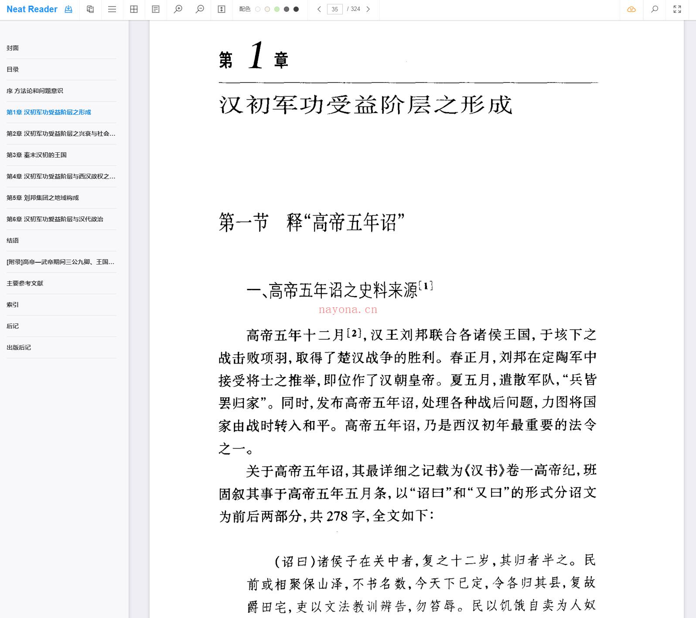The width and height of the screenshot is (696, 618).
Task: Toggle the table of contents list icon
Action: point(112,9)
